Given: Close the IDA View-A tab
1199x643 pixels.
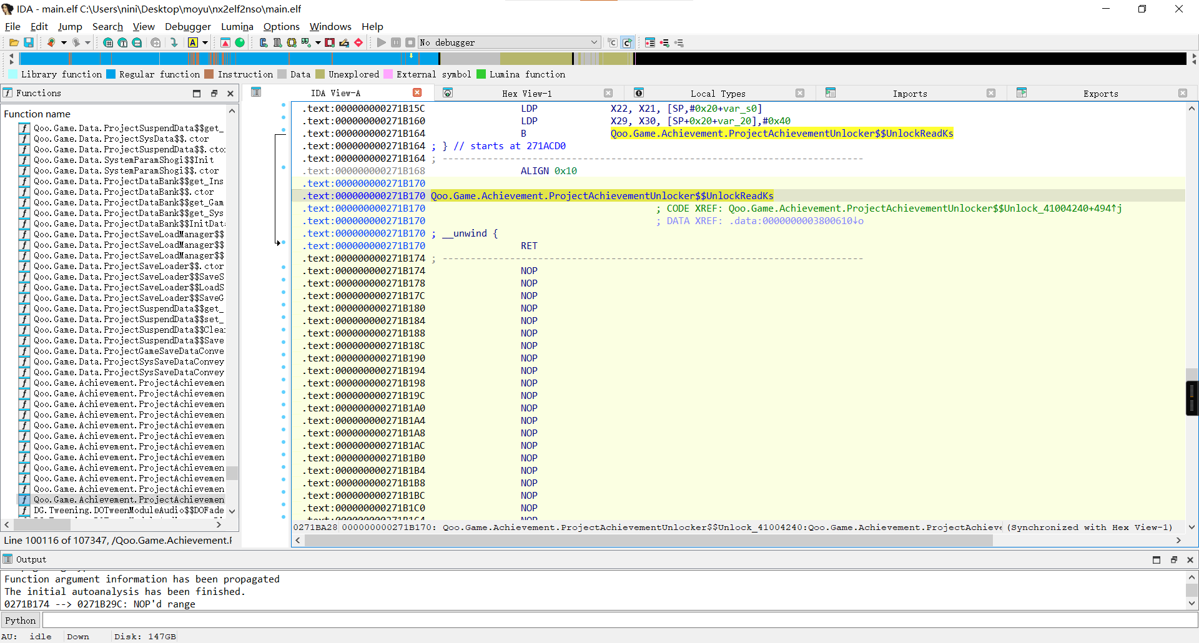Looking at the screenshot, I should pos(417,93).
